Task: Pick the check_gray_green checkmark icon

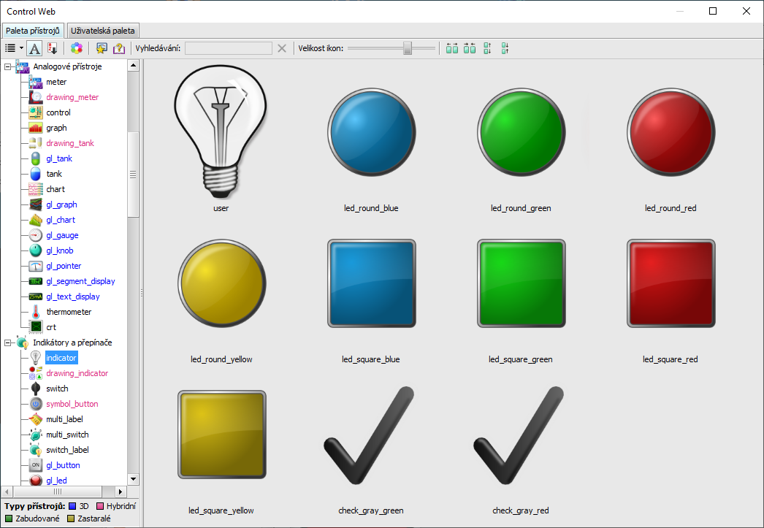Action: click(x=371, y=438)
